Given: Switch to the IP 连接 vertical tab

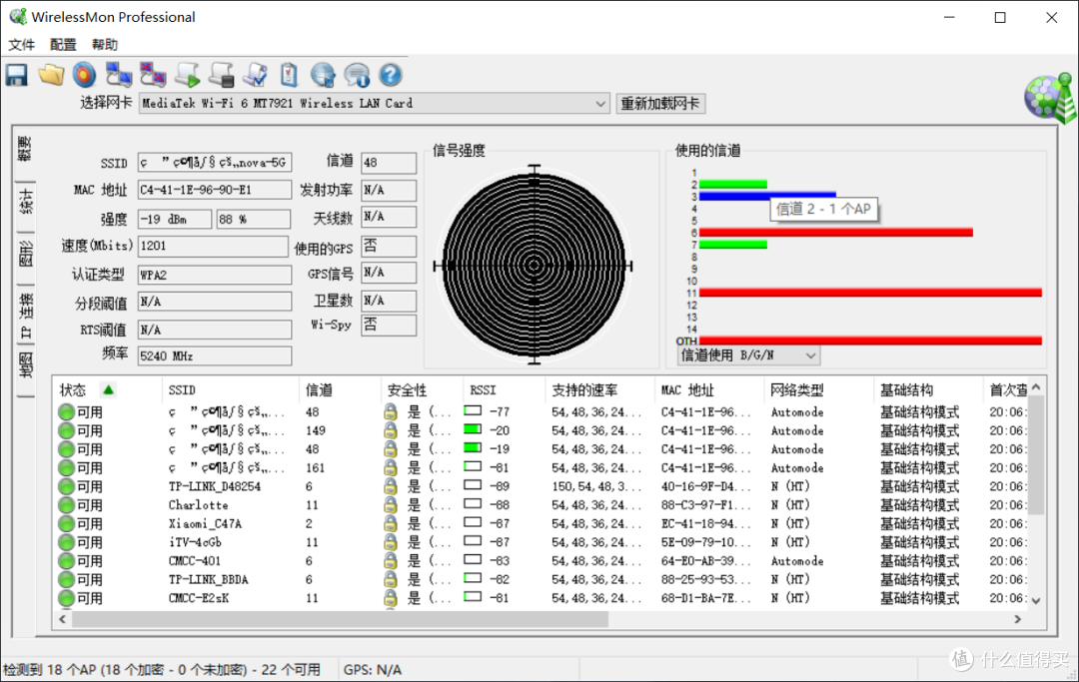Looking at the screenshot, I should [x=25, y=315].
